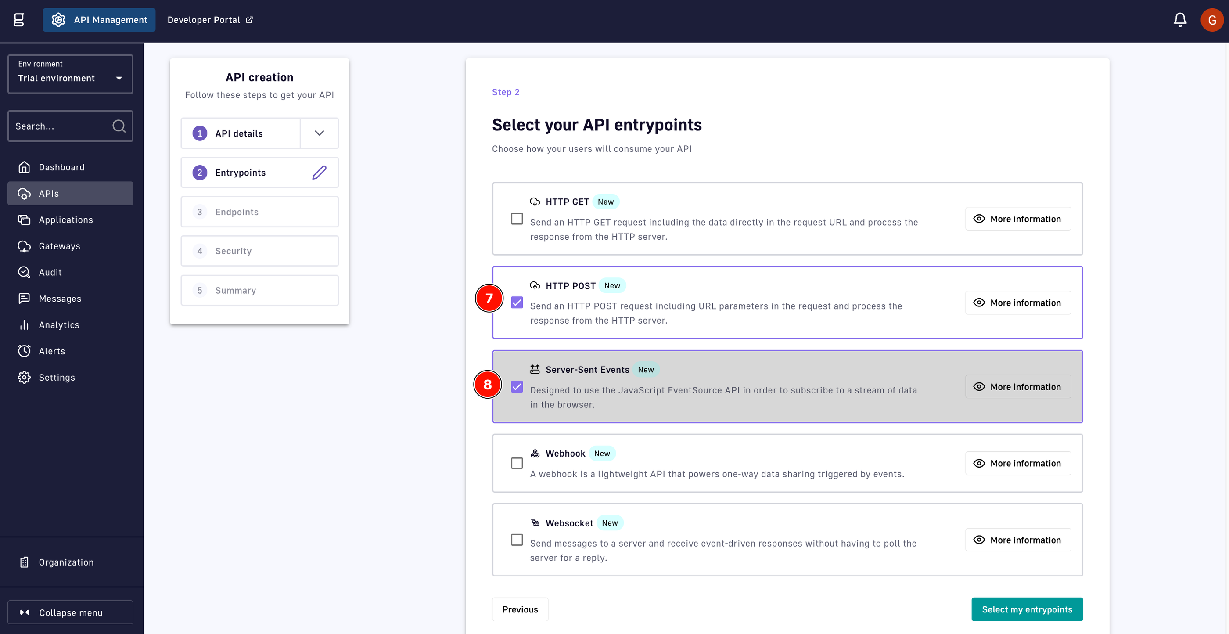1229x634 pixels.
Task: Click the Server-Sent Events icon
Action: (x=535, y=369)
